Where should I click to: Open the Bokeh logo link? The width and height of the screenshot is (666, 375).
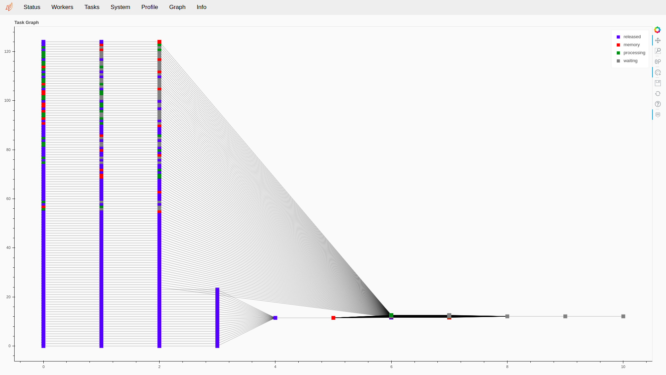point(657,30)
